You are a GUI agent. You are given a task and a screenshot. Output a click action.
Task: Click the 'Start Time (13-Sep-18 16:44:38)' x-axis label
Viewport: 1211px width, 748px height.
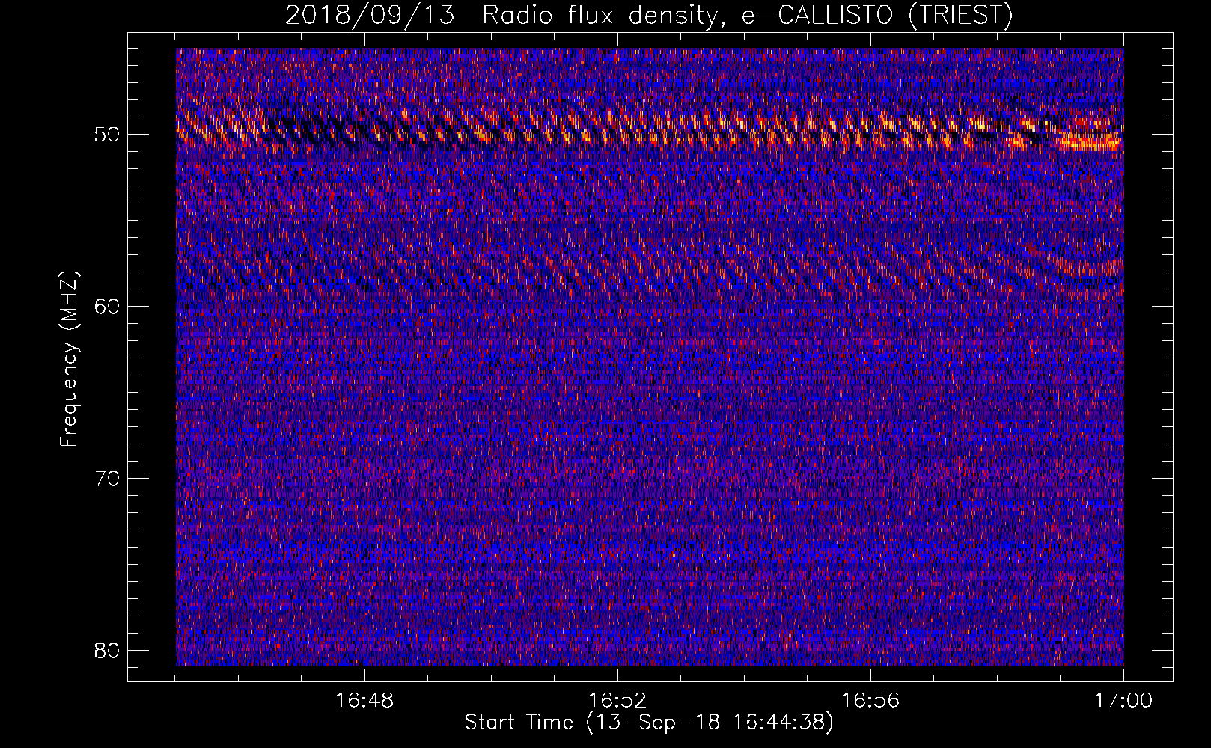click(x=649, y=723)
